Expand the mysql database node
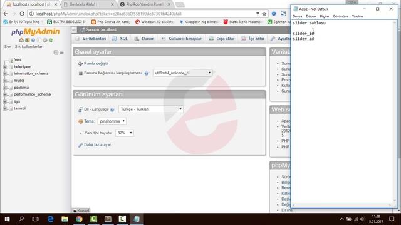This screenshot has width=401, height=225. point(5,81)
